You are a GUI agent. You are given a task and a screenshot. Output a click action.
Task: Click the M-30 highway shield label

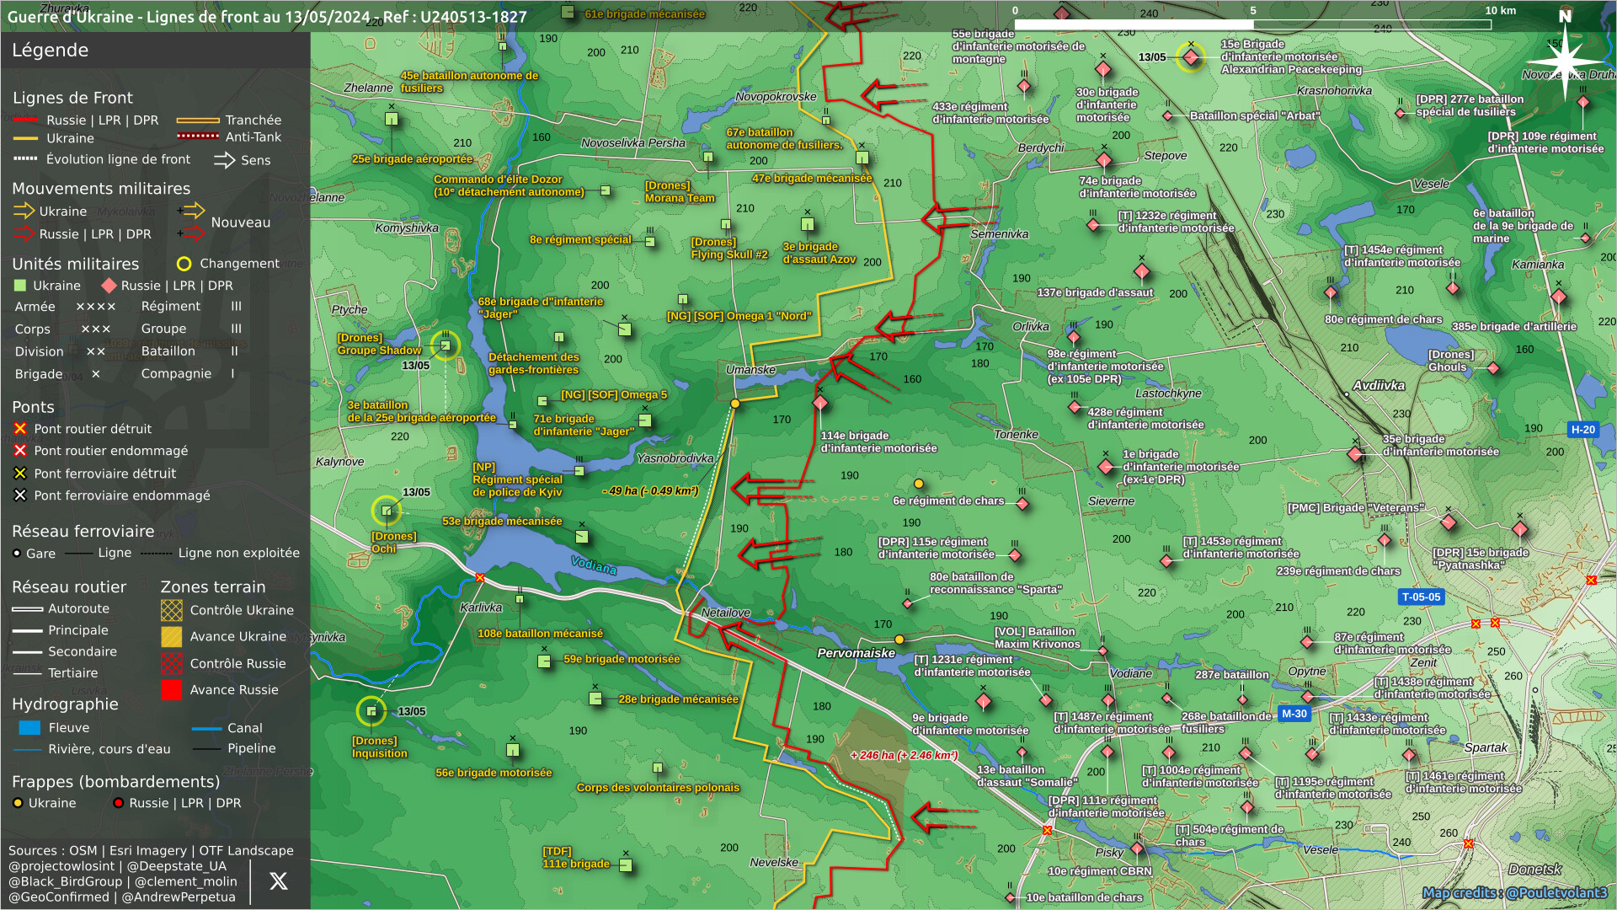pos(1294,714)
